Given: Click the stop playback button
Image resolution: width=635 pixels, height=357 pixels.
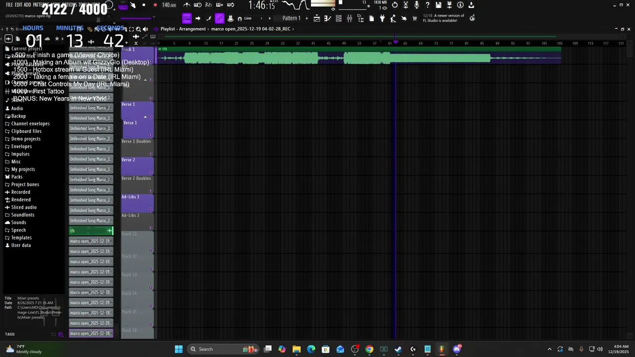Looking at the screenshot, I should pyautogui.click(x=144, y=5).
